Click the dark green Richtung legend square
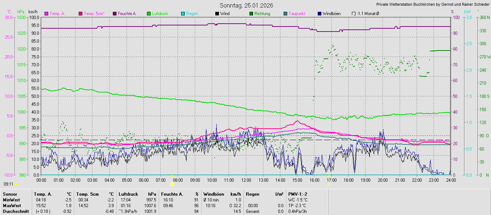The height and width of the screenshot is (215, 491). coord(251,14)
